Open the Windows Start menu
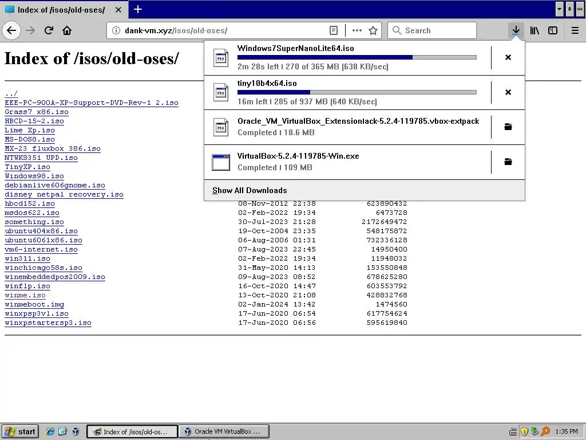The height and width of the screenshot is (440, 586). [20, 431]
